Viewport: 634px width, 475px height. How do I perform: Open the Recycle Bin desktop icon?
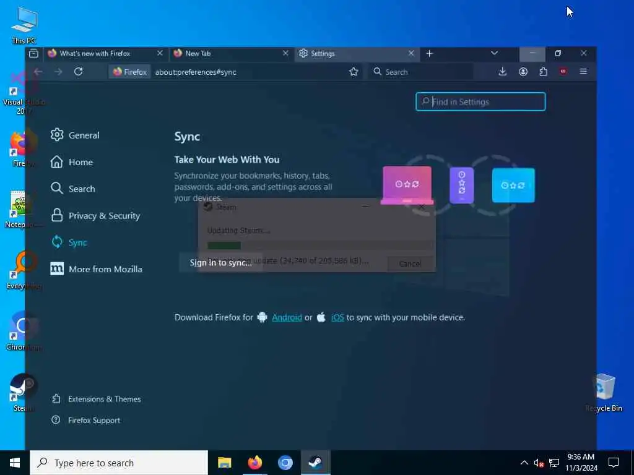tap(604, 393)
